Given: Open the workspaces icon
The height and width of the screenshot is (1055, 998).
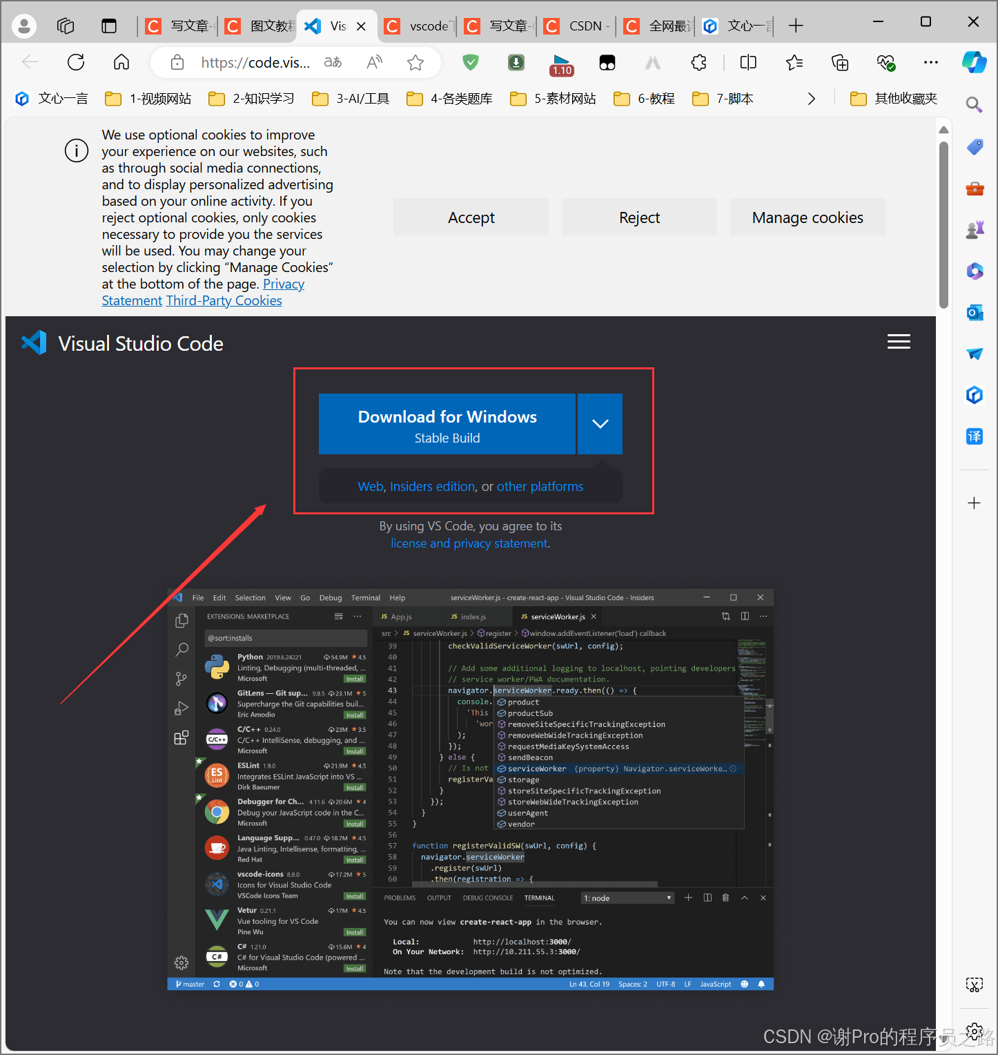Looking at the screenshot, I should pyautogui.click(x=66, y=26).
